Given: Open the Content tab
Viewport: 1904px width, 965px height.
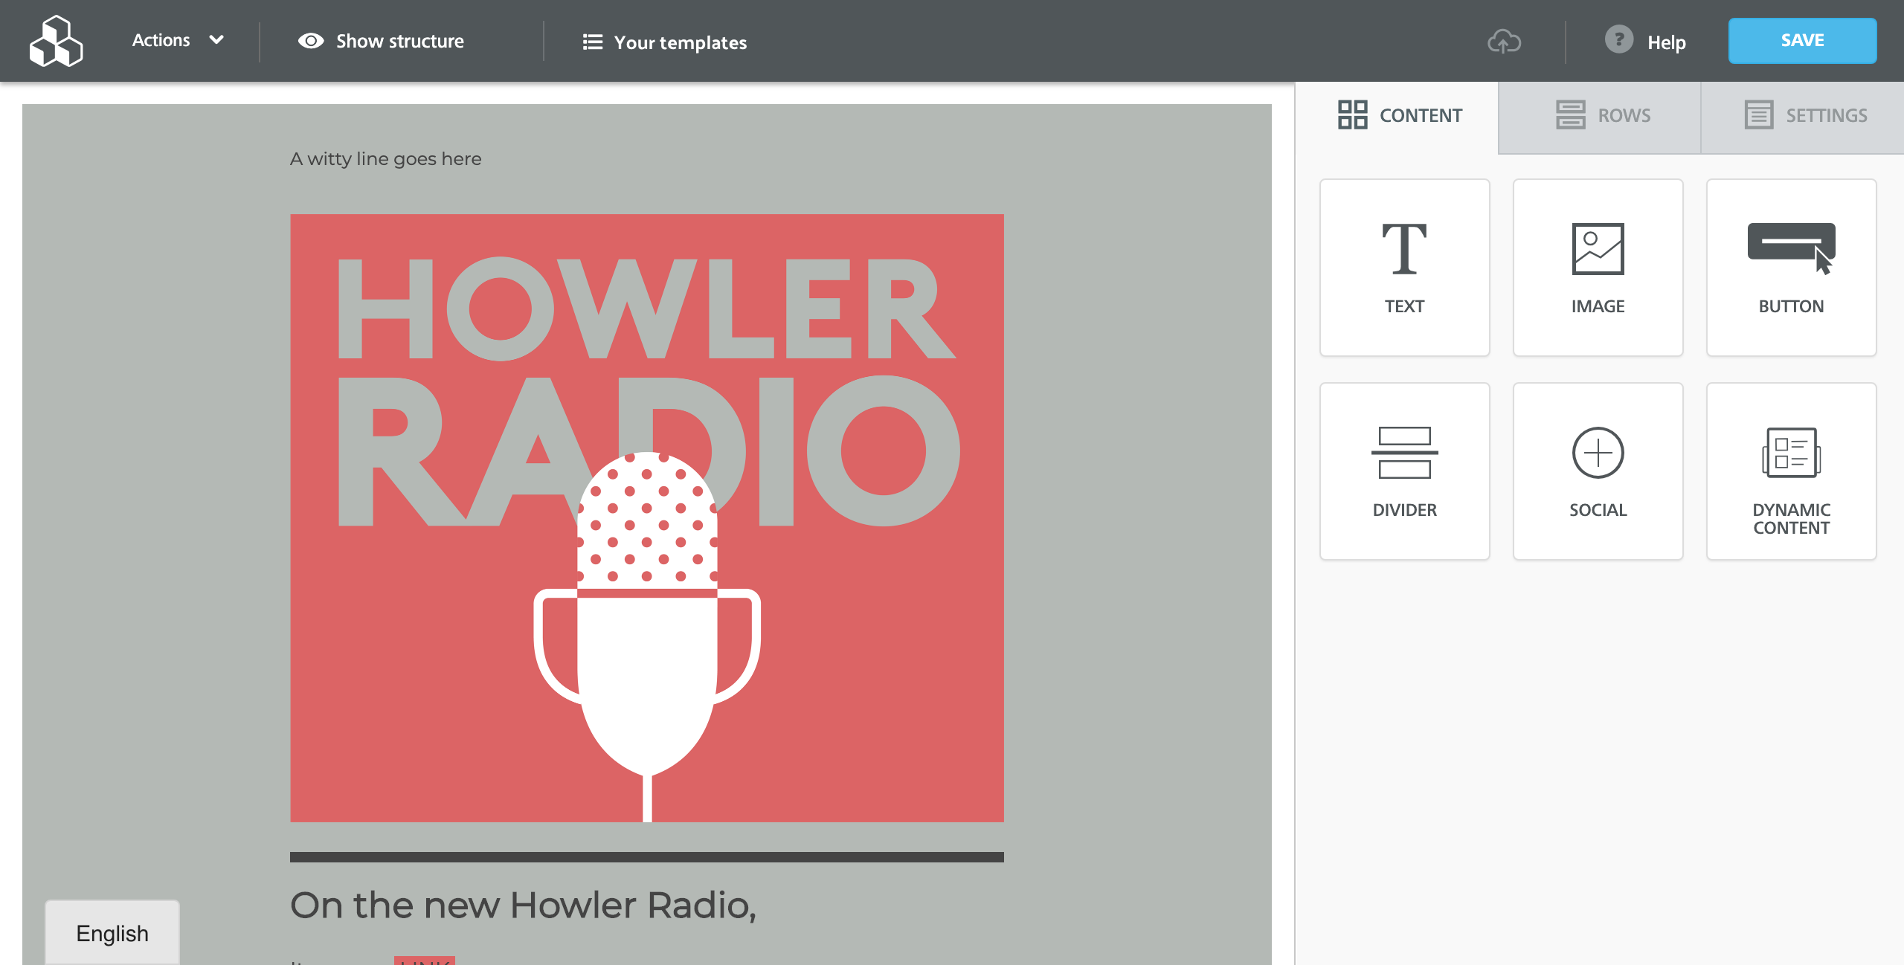Looking at the screenshot, I should click(x=1398, y=116).
